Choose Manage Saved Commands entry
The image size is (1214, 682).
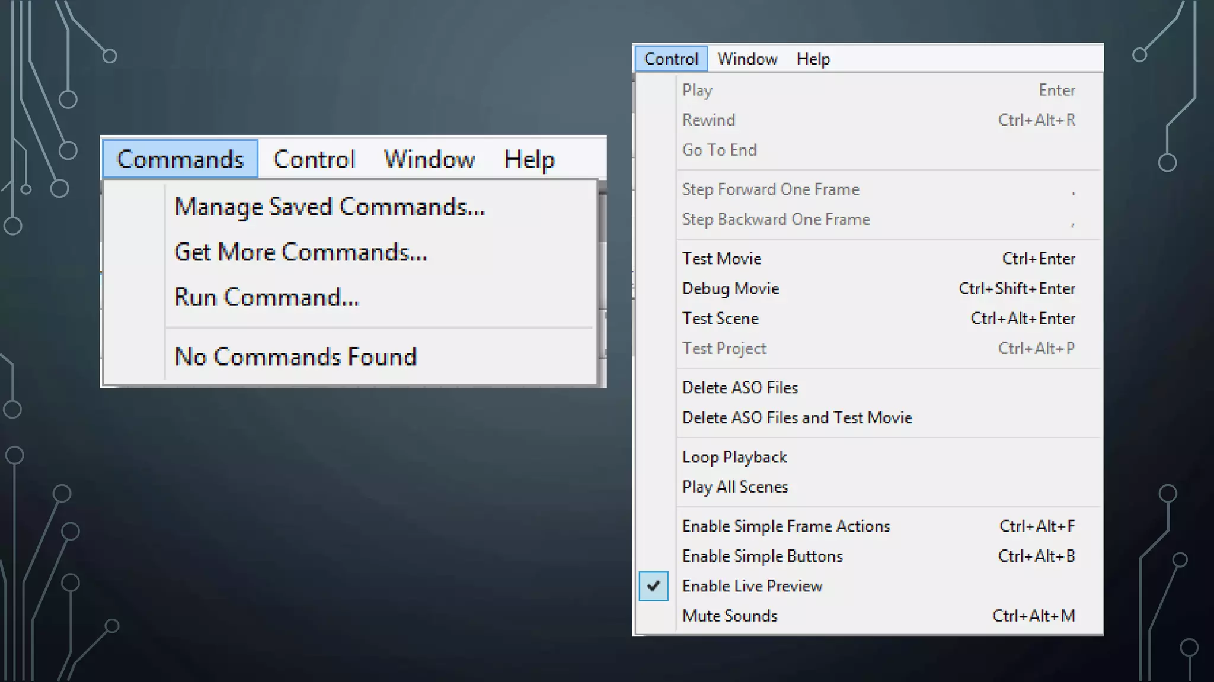[x=330, y=207]
